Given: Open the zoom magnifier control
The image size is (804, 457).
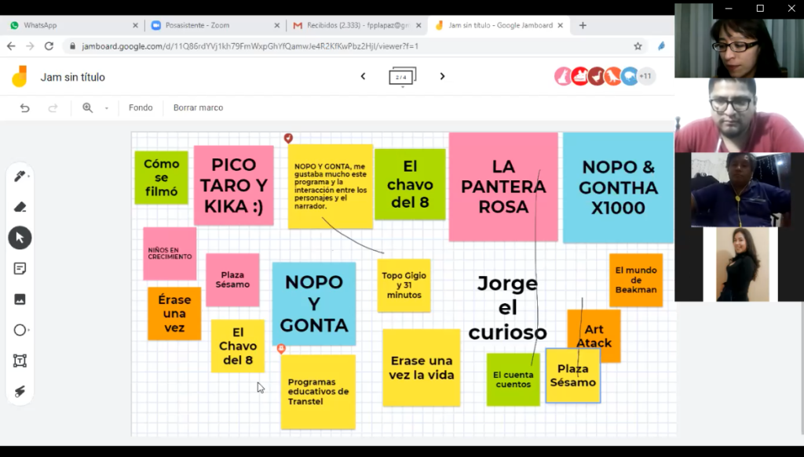Looking at the screenshot, I should 88,108.
